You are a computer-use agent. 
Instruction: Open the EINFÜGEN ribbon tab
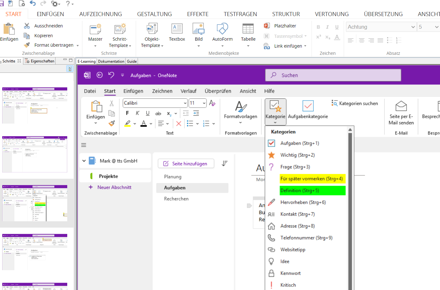coord(50,14)
